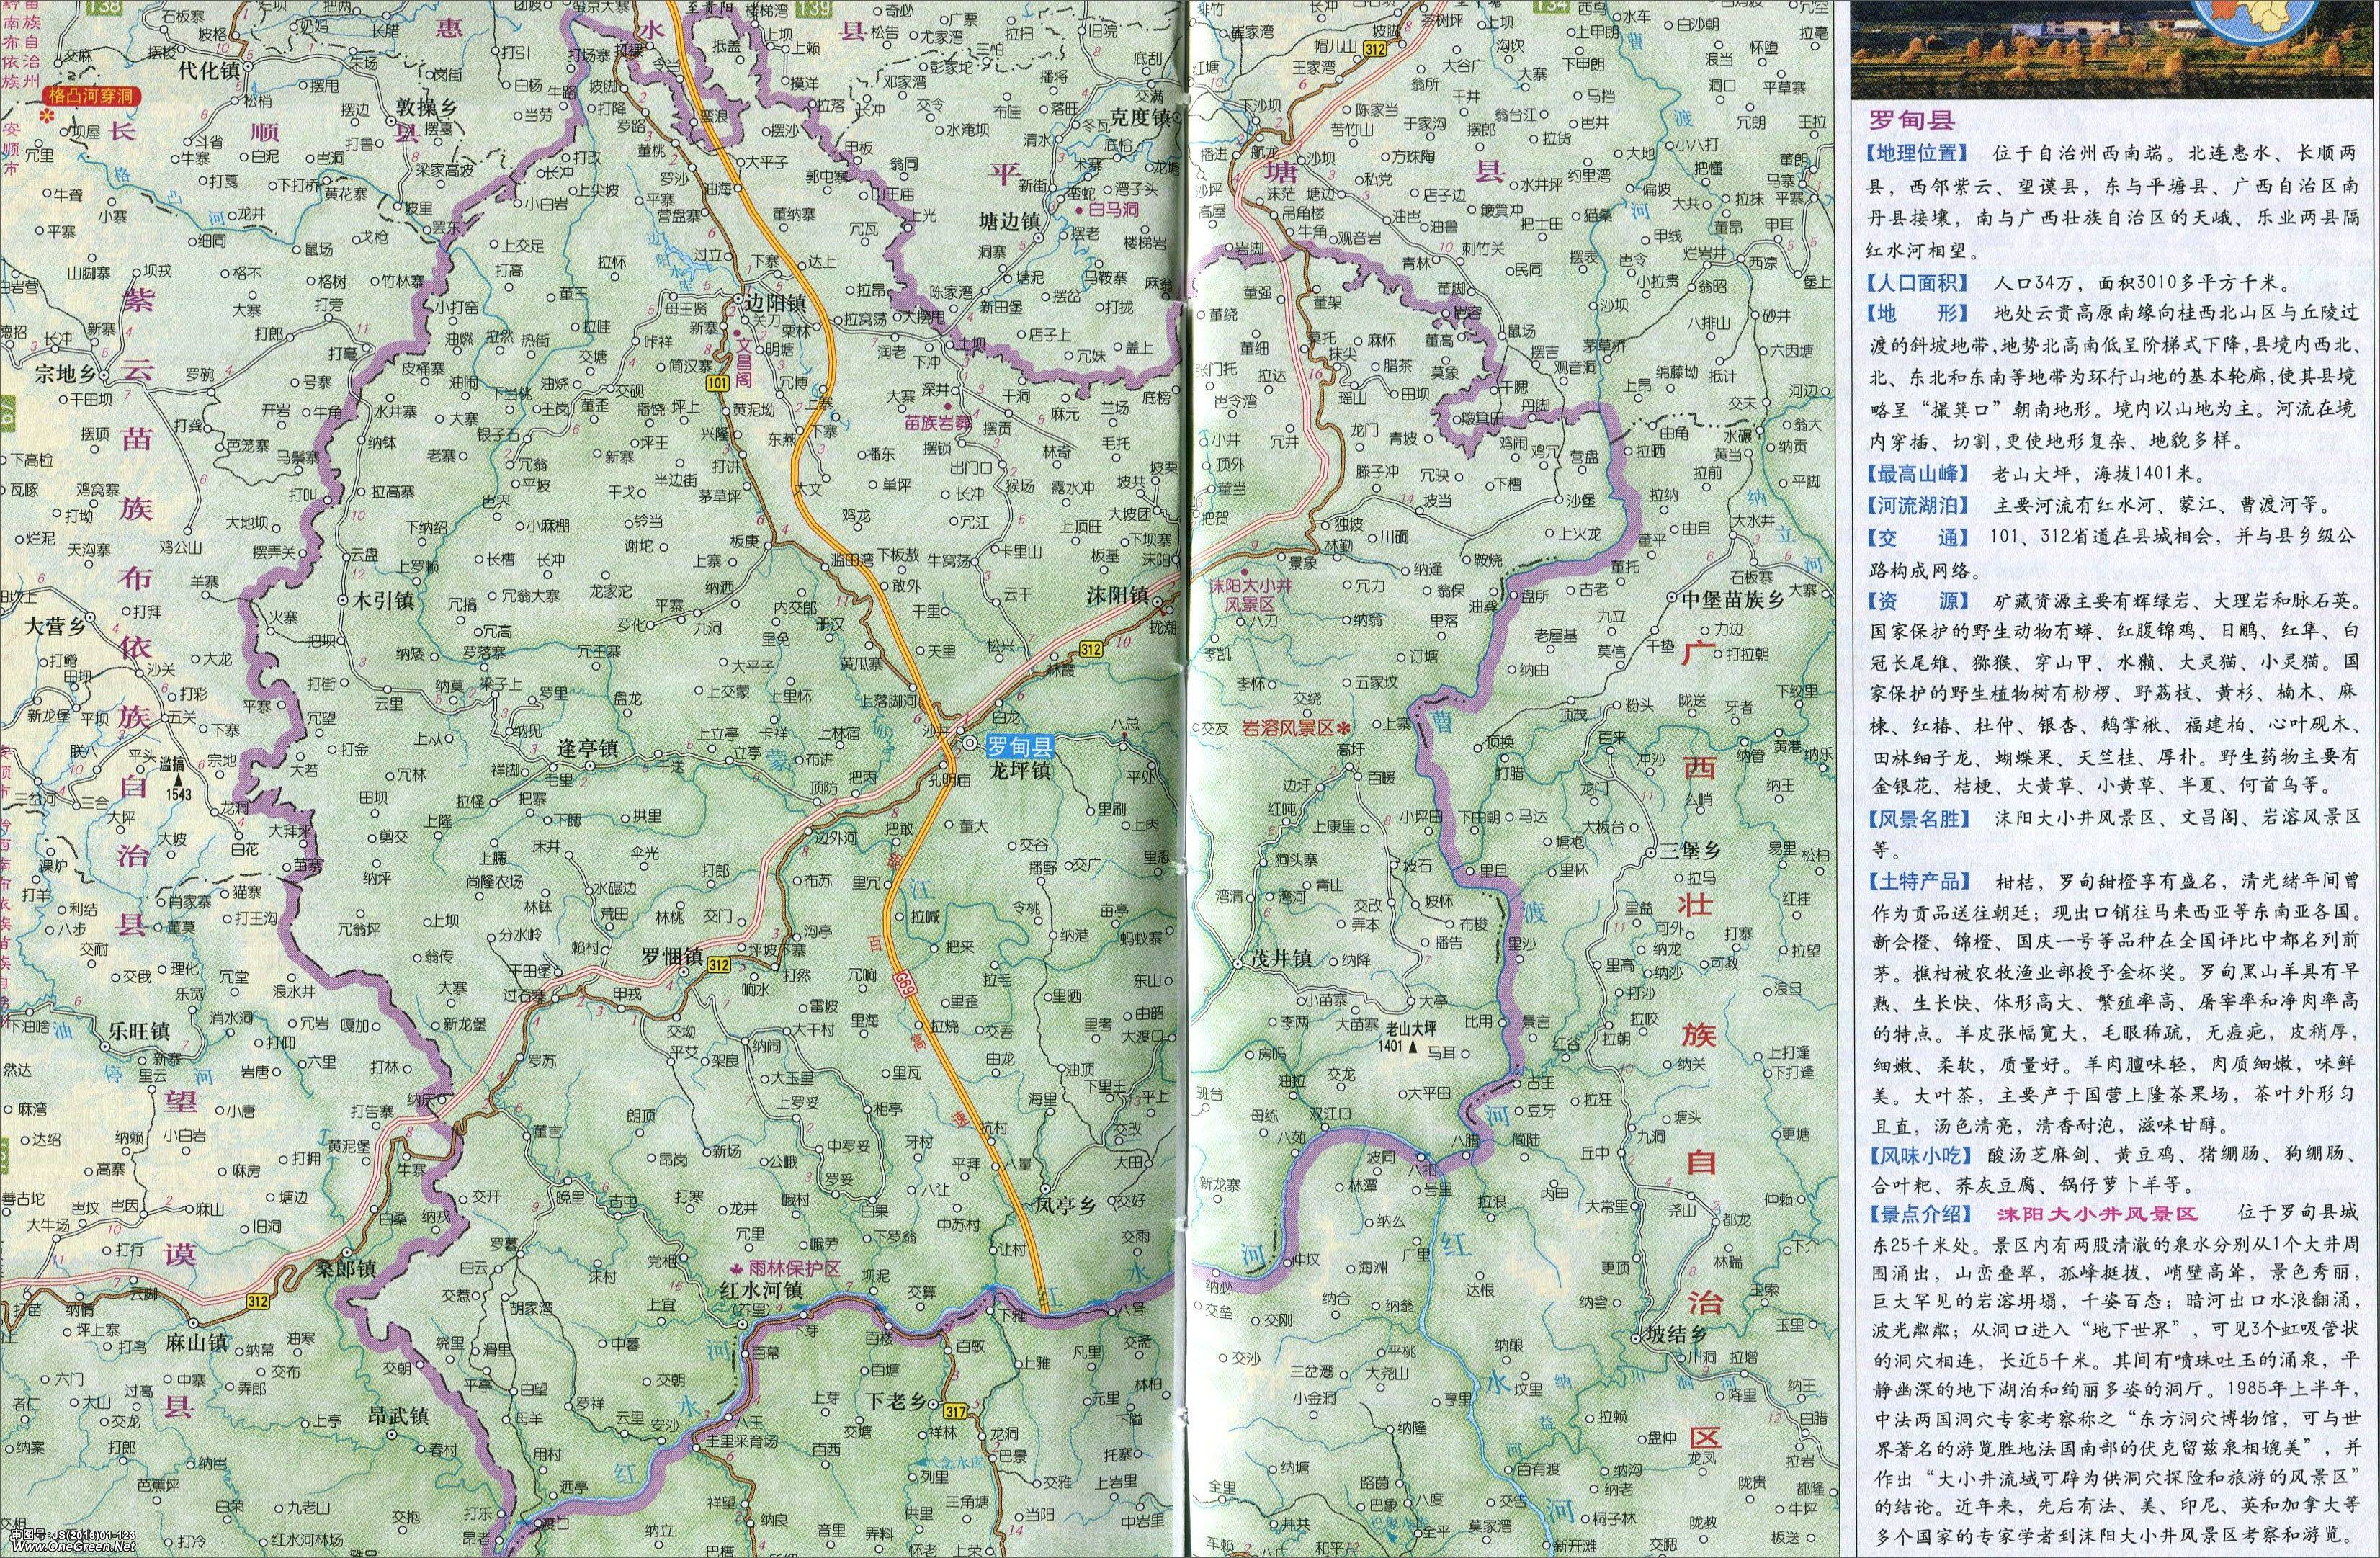Click the 317 road shield near 下老乡
The height and width of the screenshot is (1558, 2380).
click(955, 1411)
